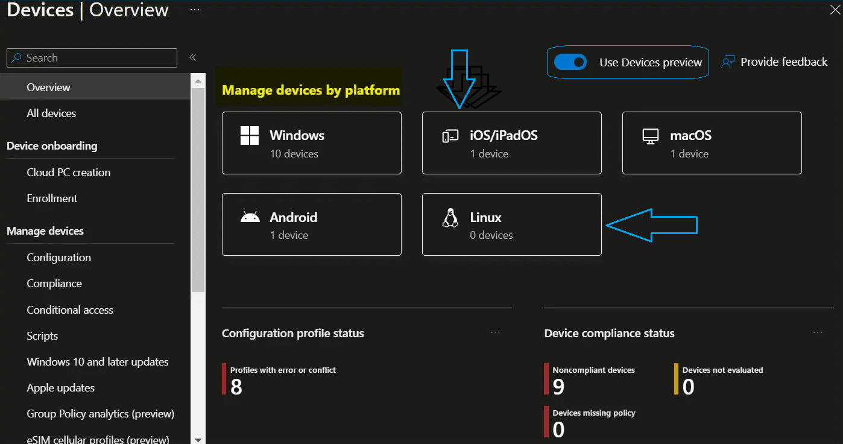Image resolution: width=843 pixels, height=444 pixels.
Task: Open Device compliance status options menu
Action: 817,332
